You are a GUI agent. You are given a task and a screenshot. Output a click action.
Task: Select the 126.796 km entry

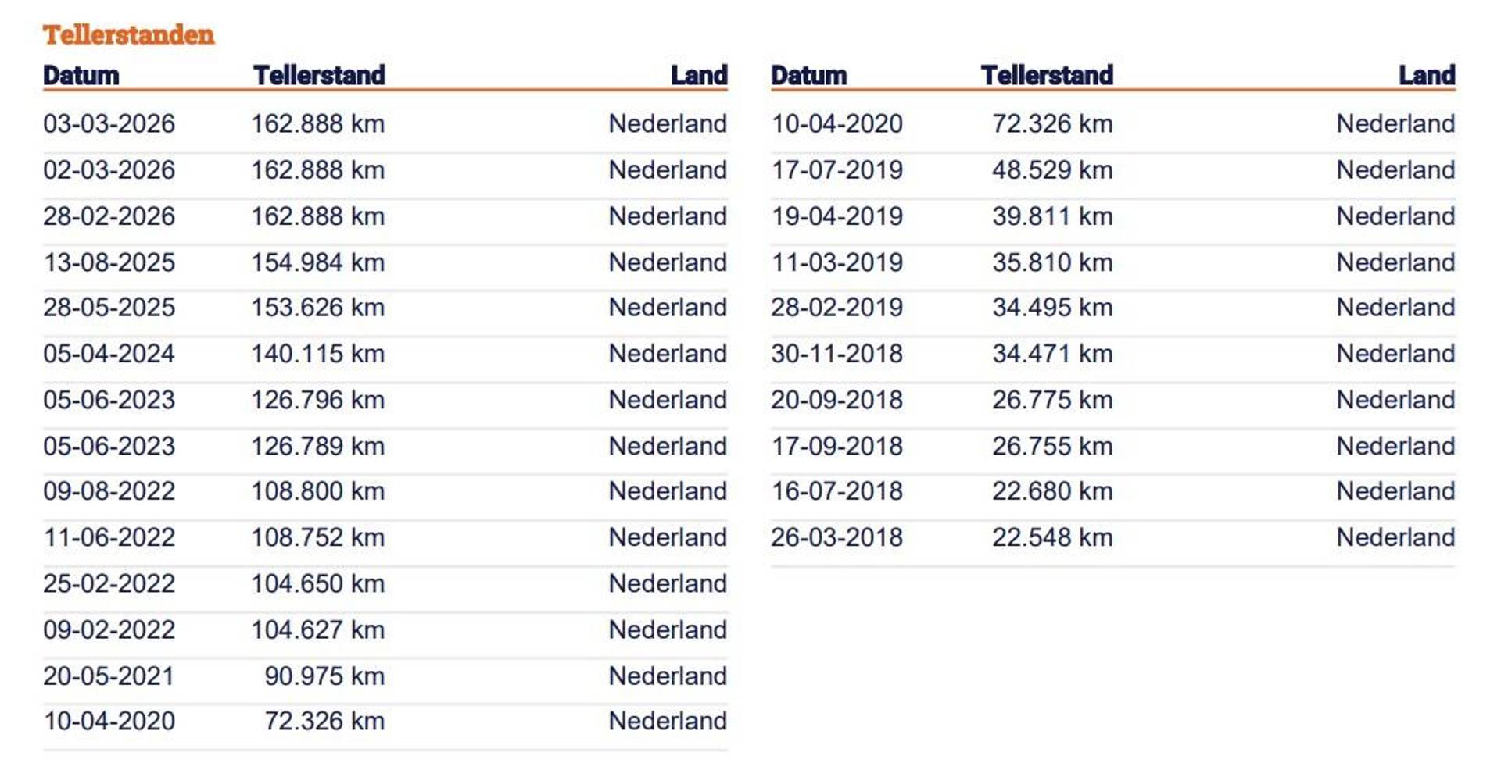(x=317, y=400)
